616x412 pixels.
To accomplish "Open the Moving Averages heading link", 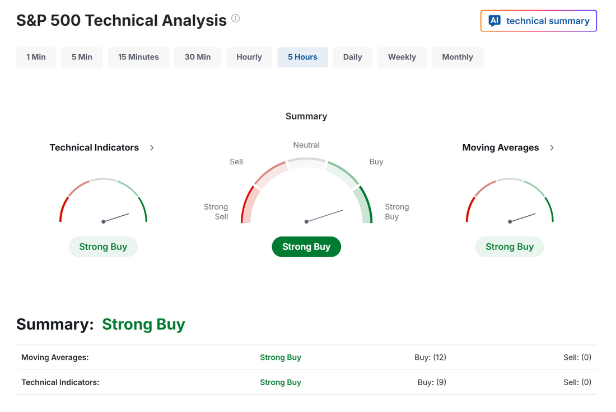I will coord(501,148).
